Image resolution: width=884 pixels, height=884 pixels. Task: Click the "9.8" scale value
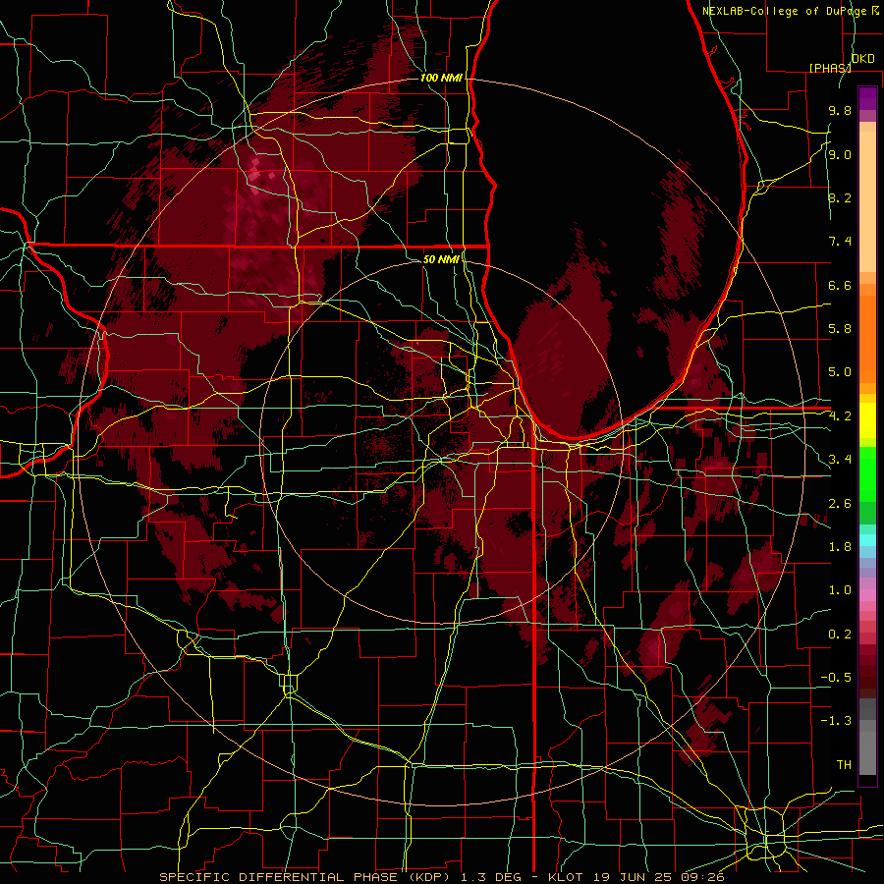tap(840, 111)
